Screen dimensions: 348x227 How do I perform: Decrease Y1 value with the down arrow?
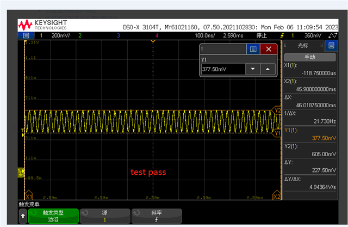[252, 69]
